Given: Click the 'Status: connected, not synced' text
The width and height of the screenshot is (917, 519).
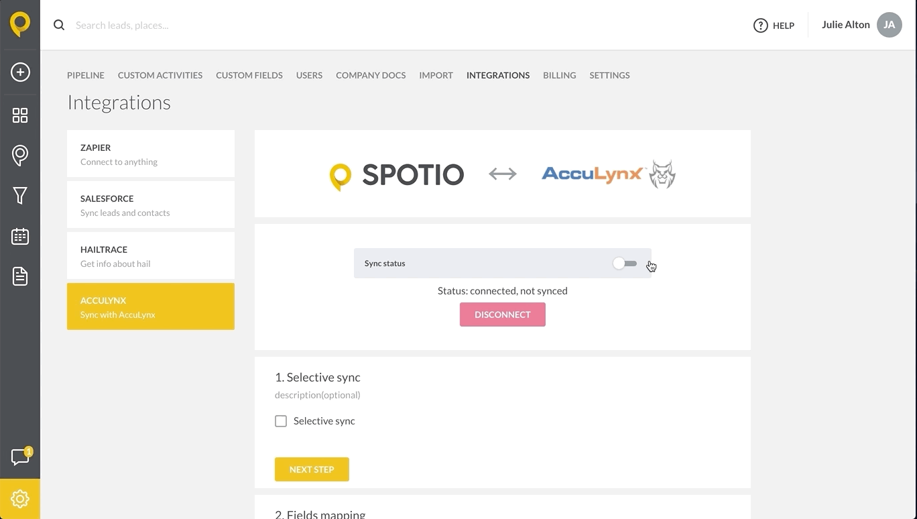Looking at the screenshot, I should pos(503,290).
